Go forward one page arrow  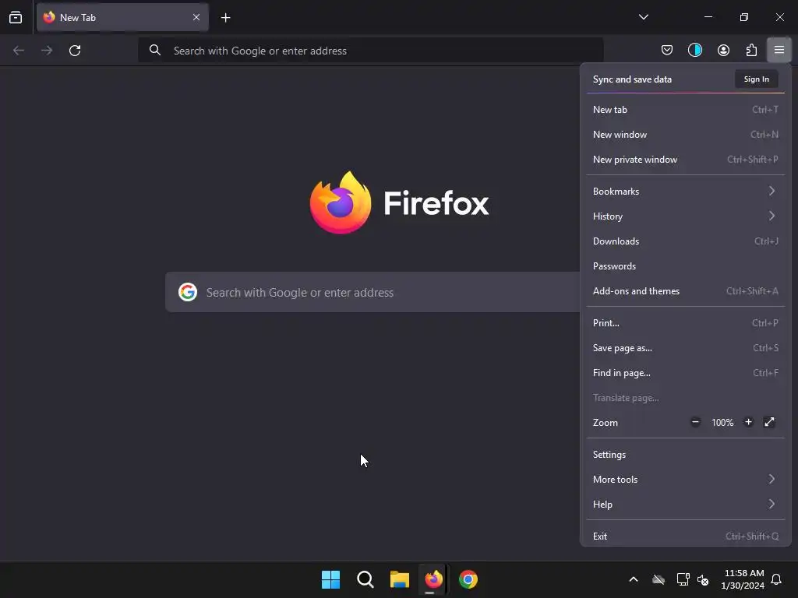pyautogui.click(x=46, y=51)
